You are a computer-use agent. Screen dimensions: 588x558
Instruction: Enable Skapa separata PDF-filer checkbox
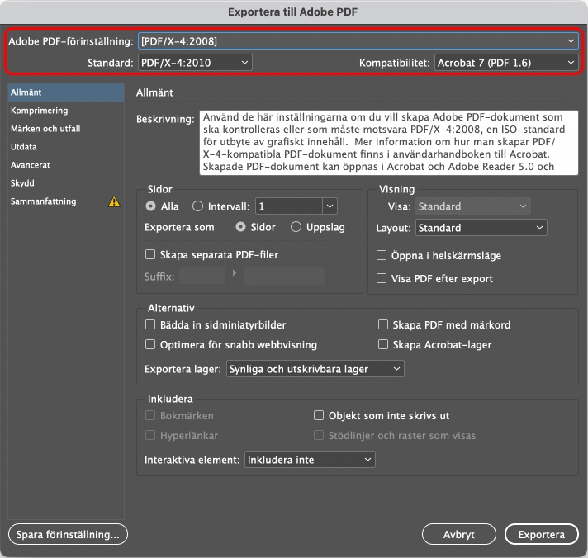point(150,255)
